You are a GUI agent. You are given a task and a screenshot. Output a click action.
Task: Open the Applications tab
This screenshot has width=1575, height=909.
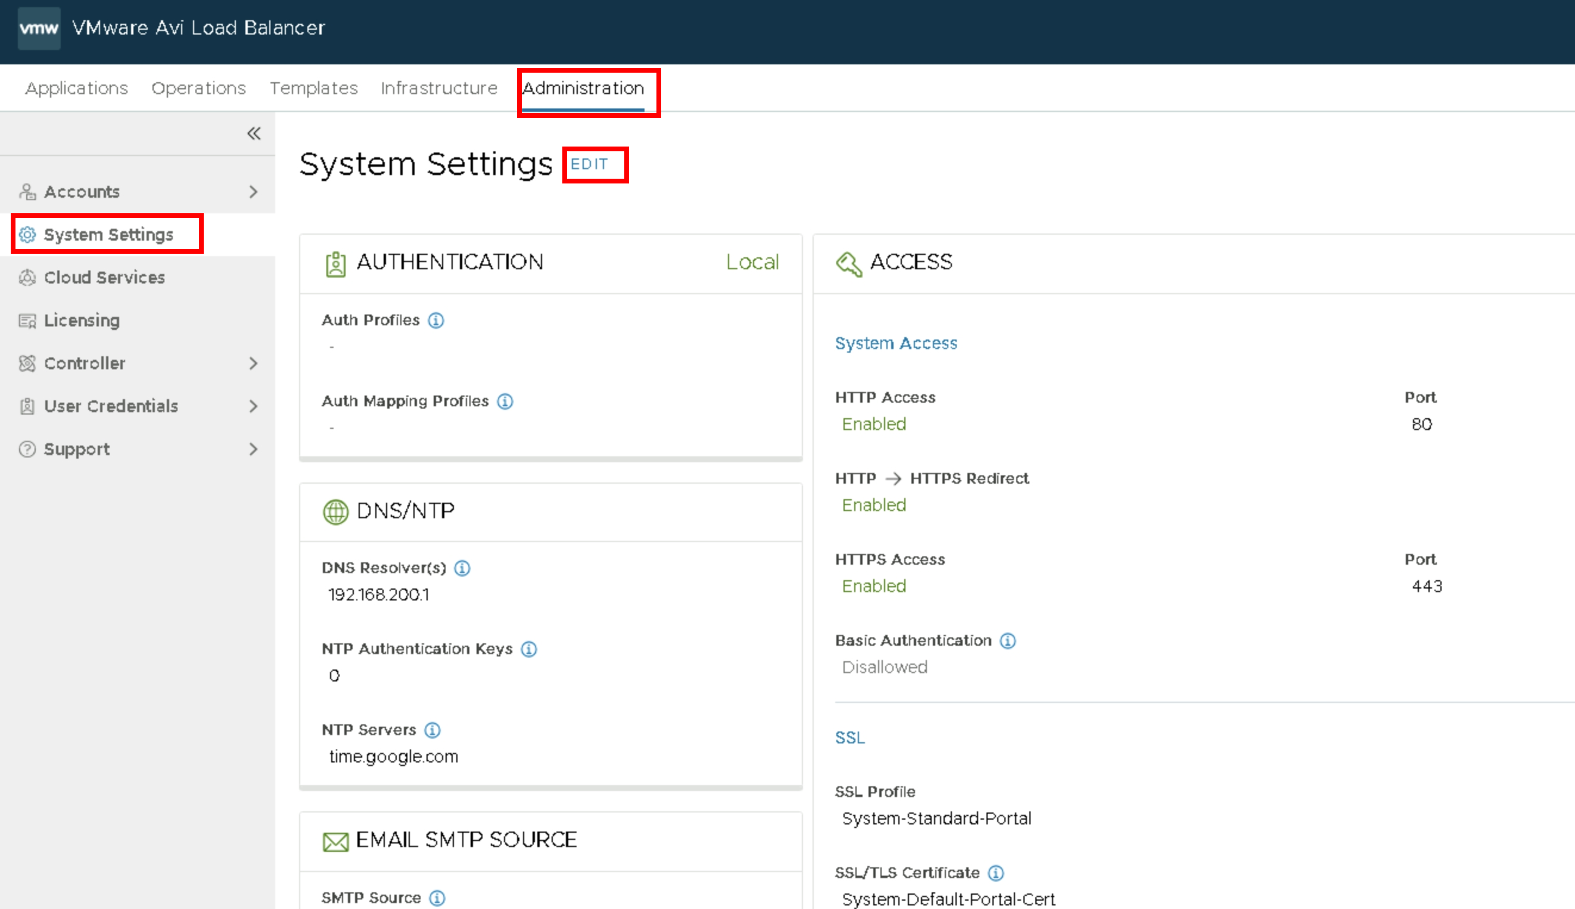(x=76, y=89)
